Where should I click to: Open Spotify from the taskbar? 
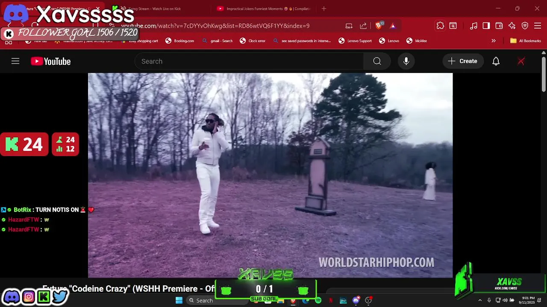(x=318, y=301)
